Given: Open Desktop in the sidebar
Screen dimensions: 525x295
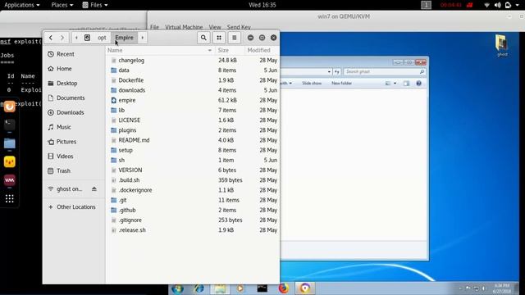Looking at the screenshot, I should [x=67, y=84].
